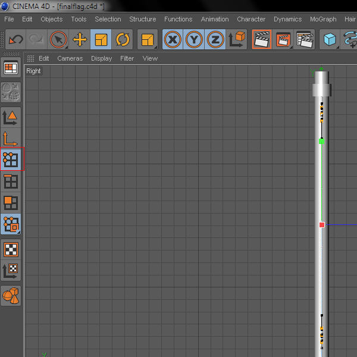Open the viewport View menu
The image size is (357, 357).
click(x=150, y=58)
